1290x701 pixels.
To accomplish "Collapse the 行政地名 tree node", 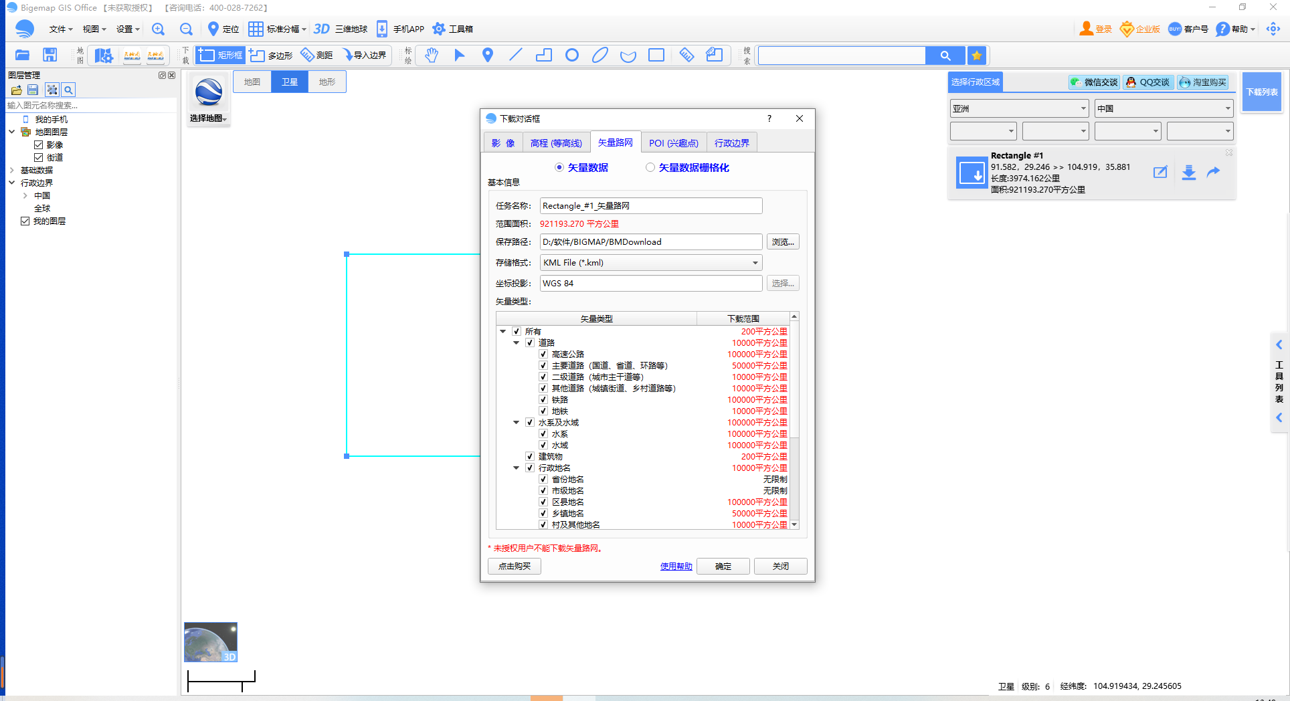I will click(x=517, y=468).
